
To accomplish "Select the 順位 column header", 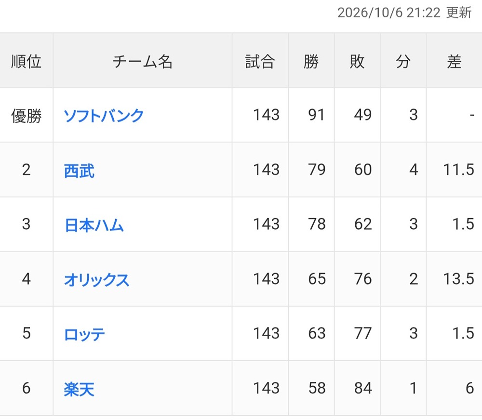I will point(26,61).
